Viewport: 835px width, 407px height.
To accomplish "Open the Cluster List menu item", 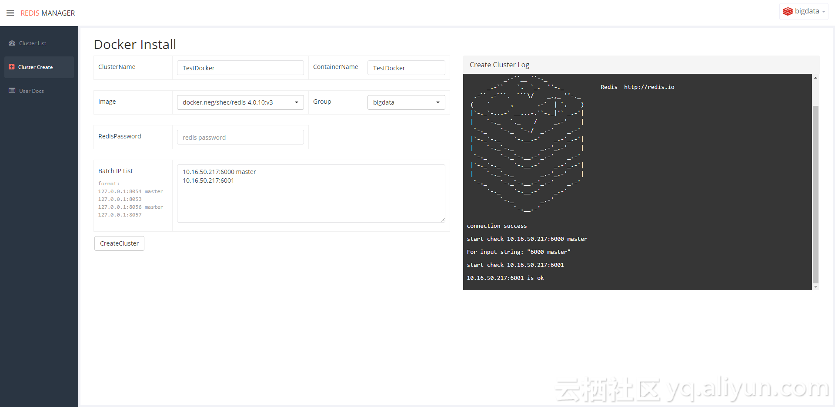I will click(x=39, y=43).
